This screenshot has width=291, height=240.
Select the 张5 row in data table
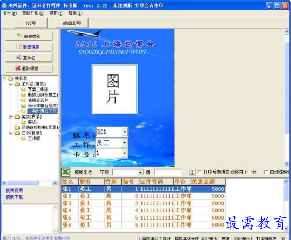coord(143,217)
